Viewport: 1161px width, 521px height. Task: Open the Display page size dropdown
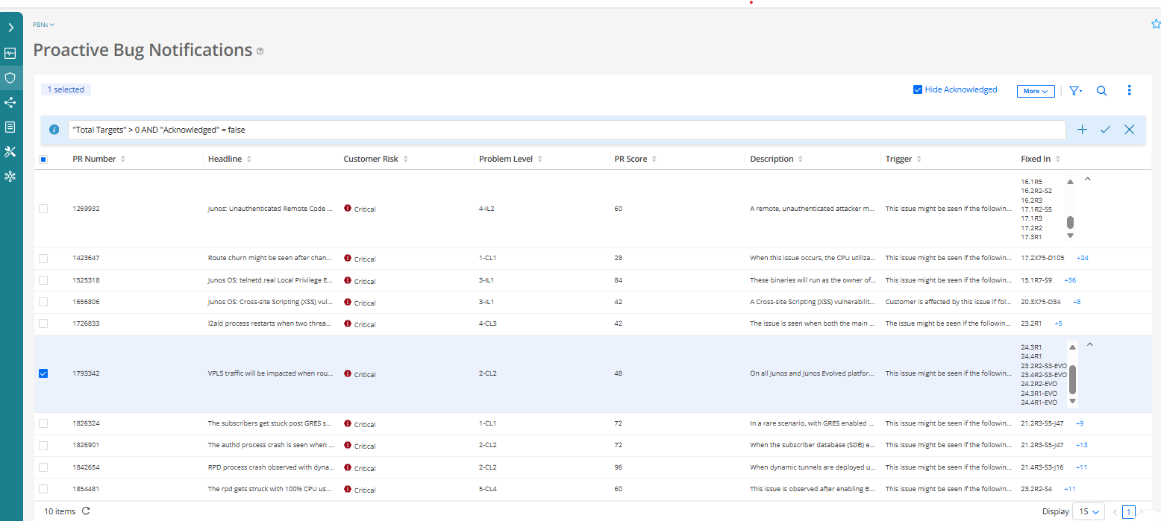1088,511
